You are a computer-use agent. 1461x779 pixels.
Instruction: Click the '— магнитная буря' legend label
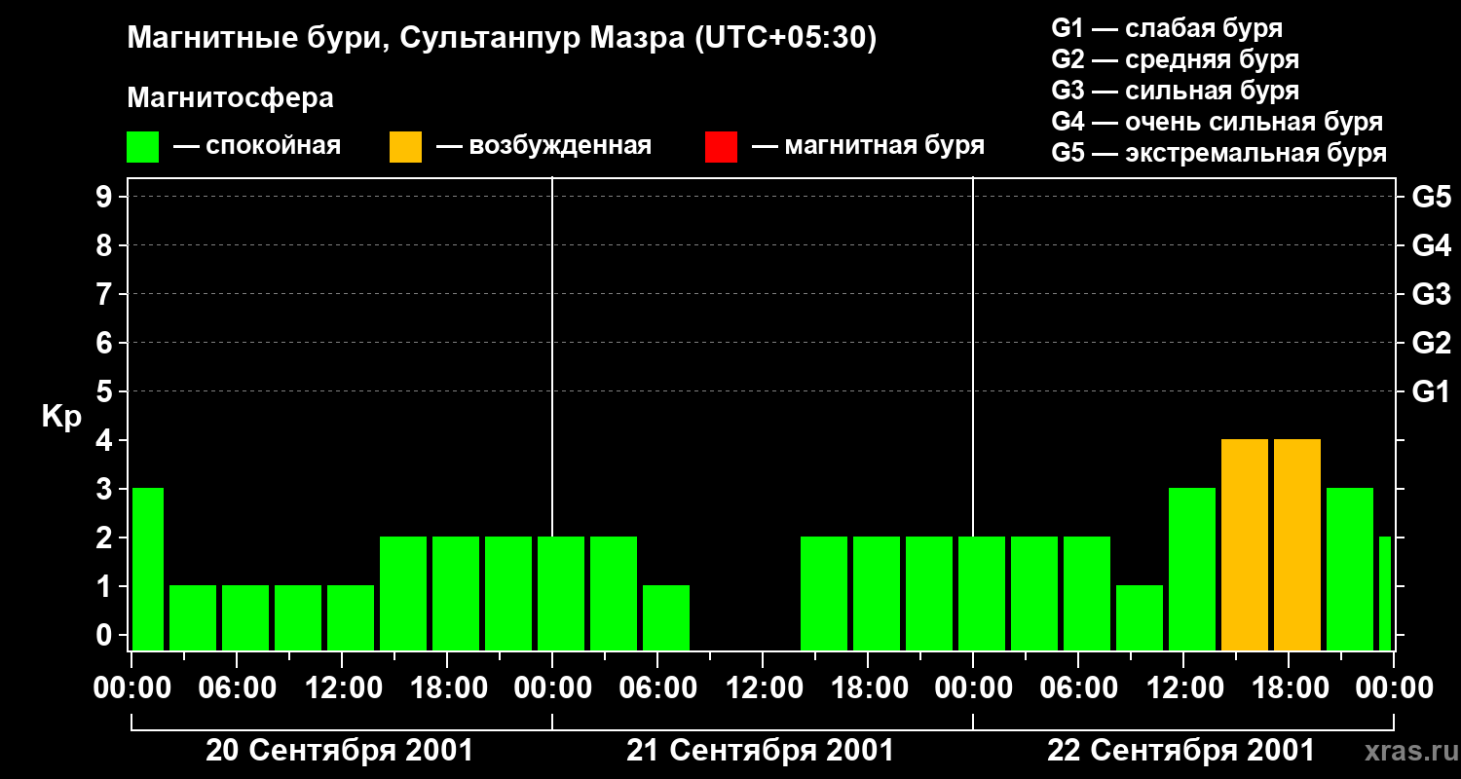(868, 146)
